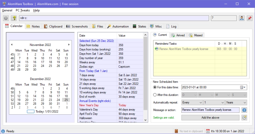Image resolution: width=255 pixels, height=134 pixels.
Task: Open the date/time picker dropdown
Action: pyautogui.click(x=243, y=87)
